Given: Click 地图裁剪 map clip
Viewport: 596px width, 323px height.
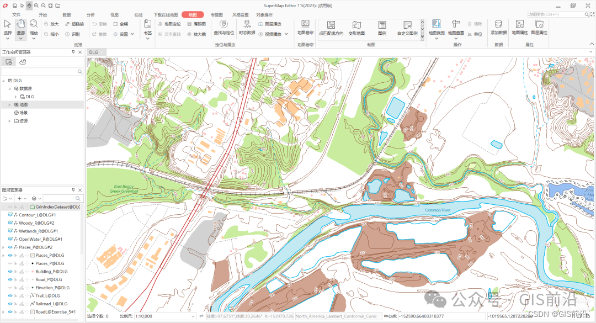Looking at the screenshot, I should 437,29.
